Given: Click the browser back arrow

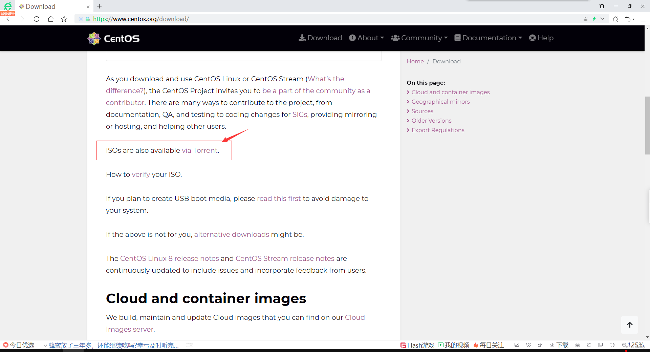Looking at the screenshot, I should coord(8,19).
